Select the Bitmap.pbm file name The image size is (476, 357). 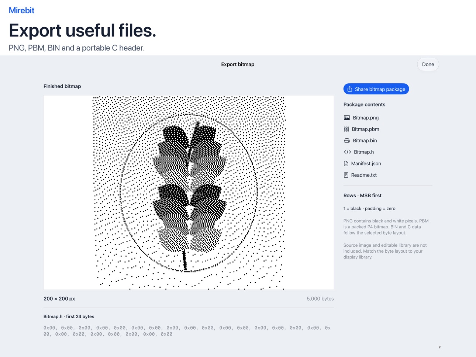click(365, 129)
